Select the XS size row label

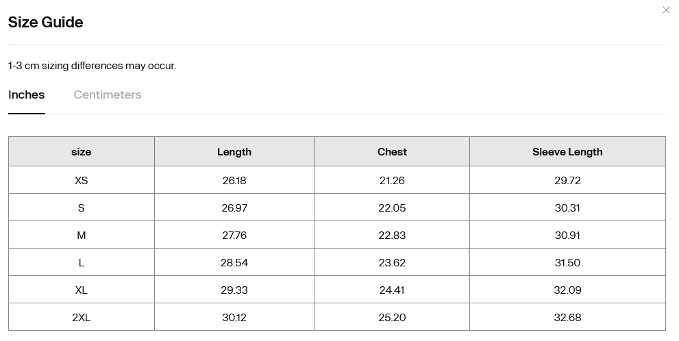[x=81, y=181]
